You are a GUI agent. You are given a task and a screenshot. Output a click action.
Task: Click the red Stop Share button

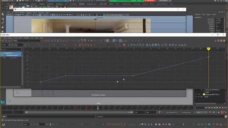(150, 1)
